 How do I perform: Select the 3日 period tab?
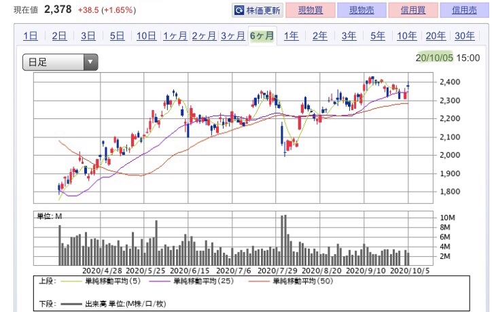(88, 36)
